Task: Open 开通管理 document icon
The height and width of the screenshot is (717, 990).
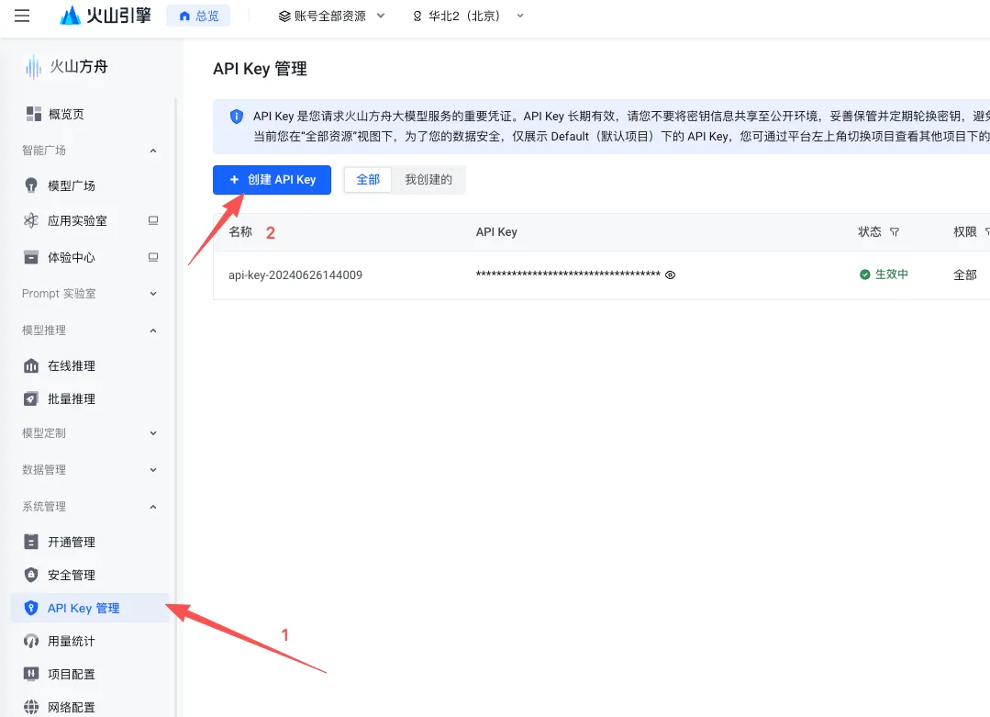Action: click(31, 542)
